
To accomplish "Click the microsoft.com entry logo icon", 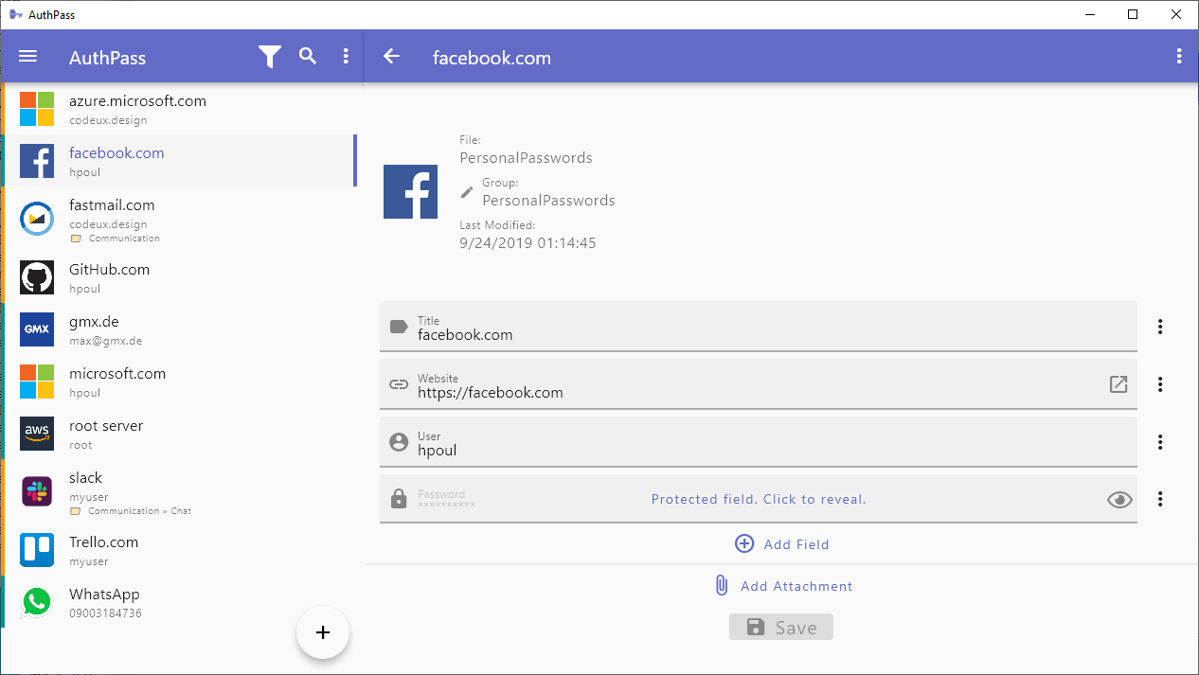I will pyautogui.click(x=37, y=382).
